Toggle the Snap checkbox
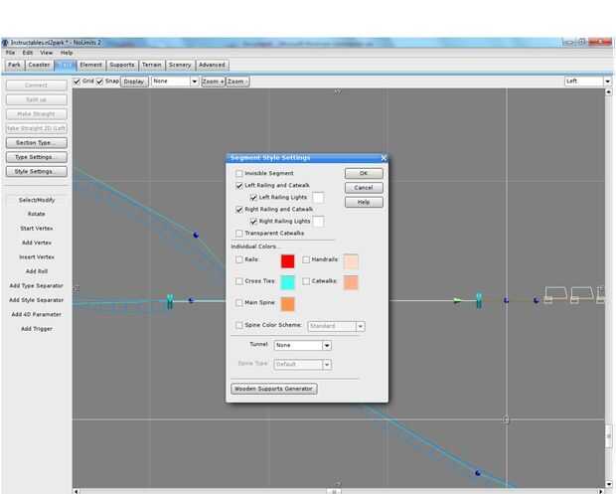 [99, 82]
